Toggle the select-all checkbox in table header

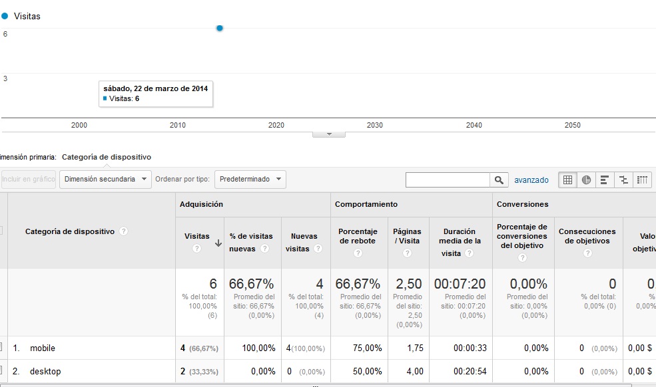coord(1,231)
